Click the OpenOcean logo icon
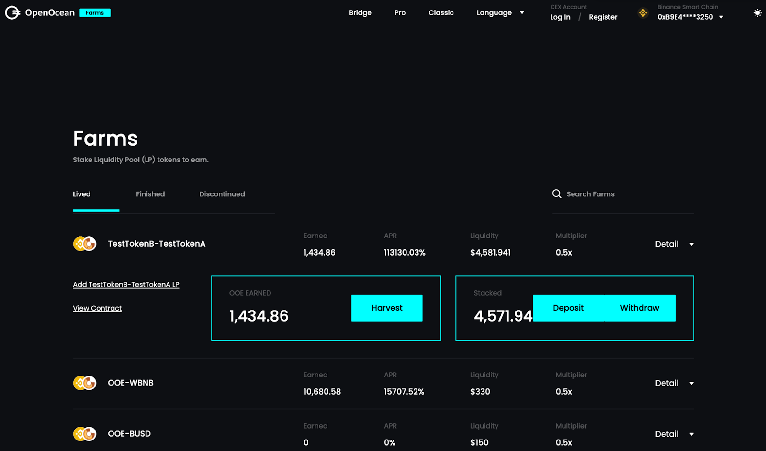Image resolution: width=766 pixels, height=451 pixels. coord(12,12)
